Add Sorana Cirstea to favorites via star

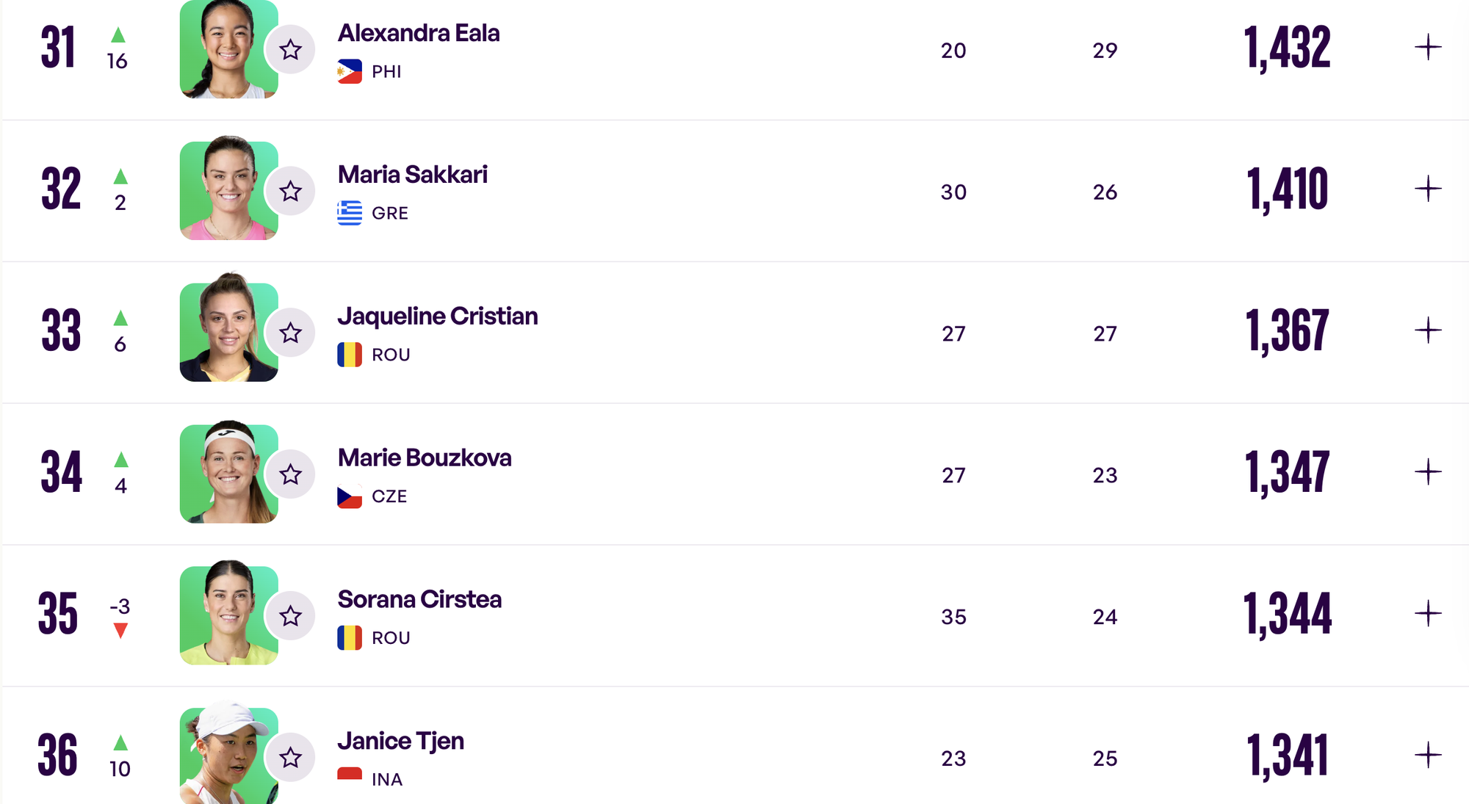point(291,616)
